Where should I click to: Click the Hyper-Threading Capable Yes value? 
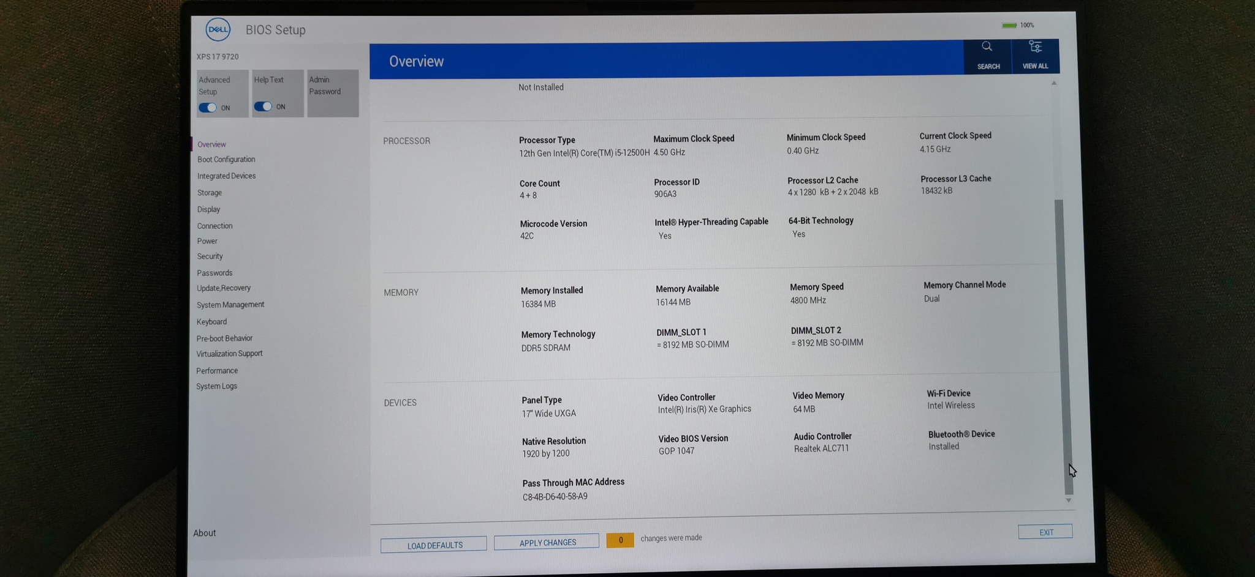click(x=665, y=236)
